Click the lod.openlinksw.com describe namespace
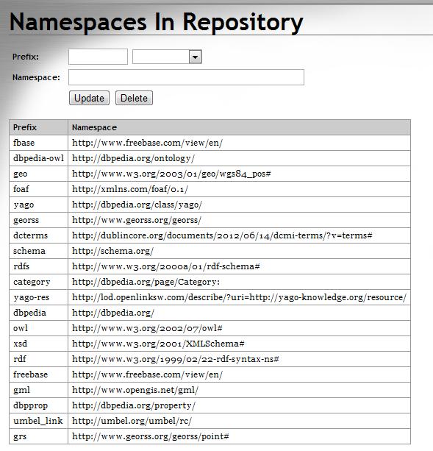Viewport: 433px width, 451px height. point(240,297)
